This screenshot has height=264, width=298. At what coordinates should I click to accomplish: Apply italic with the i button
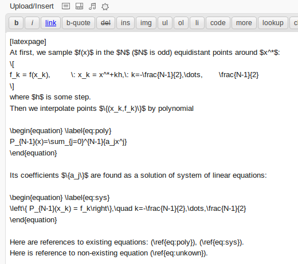pyautogui.click(x=32, y=23)
